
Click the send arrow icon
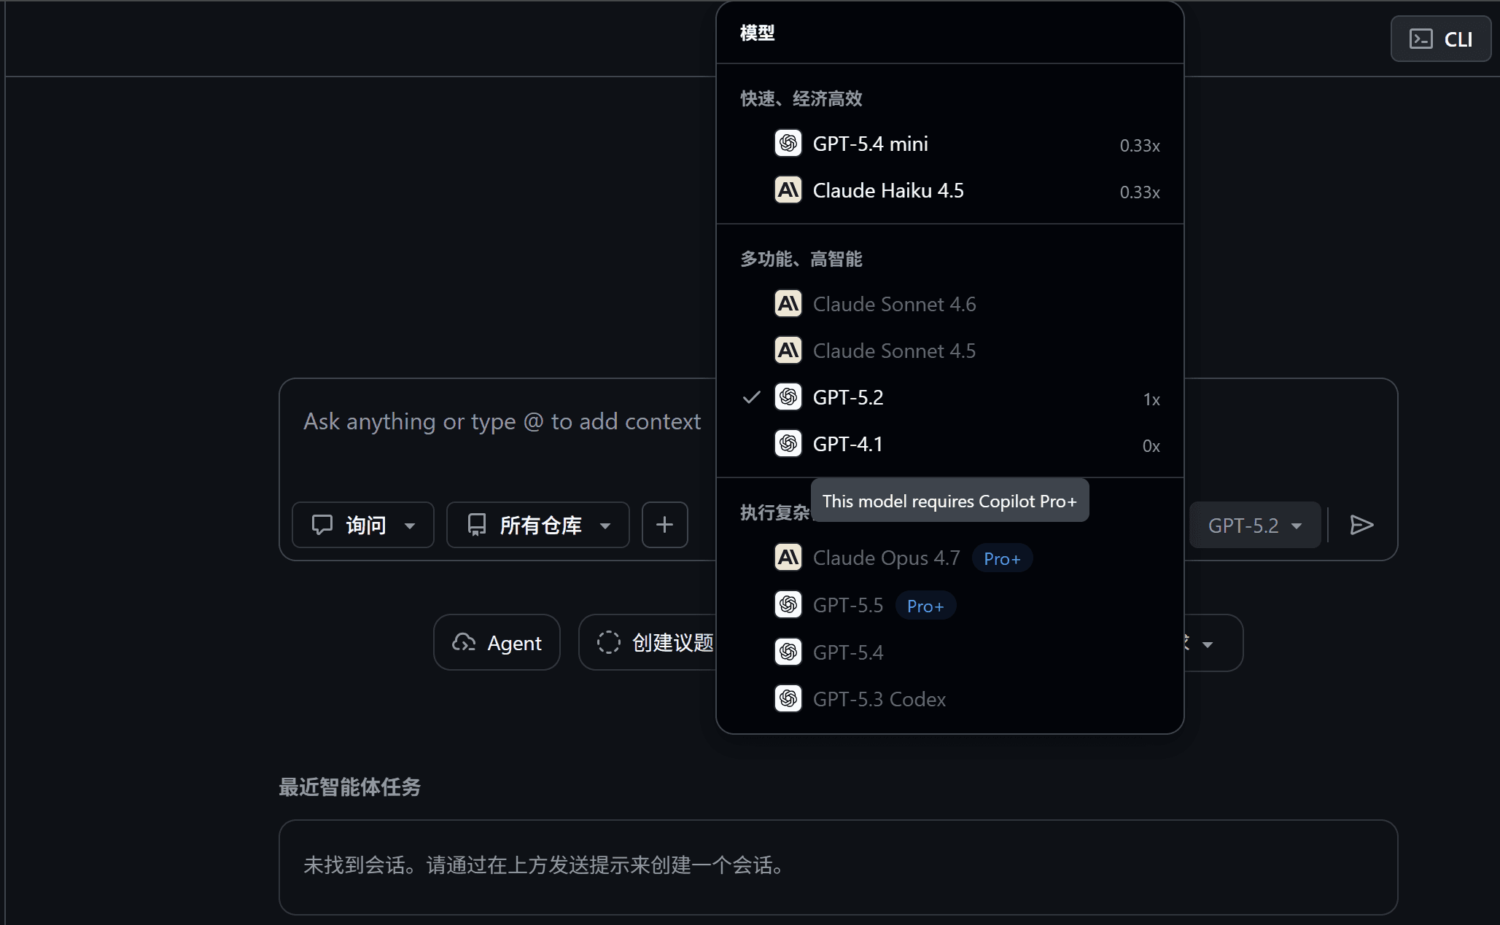click(1361, 525)
